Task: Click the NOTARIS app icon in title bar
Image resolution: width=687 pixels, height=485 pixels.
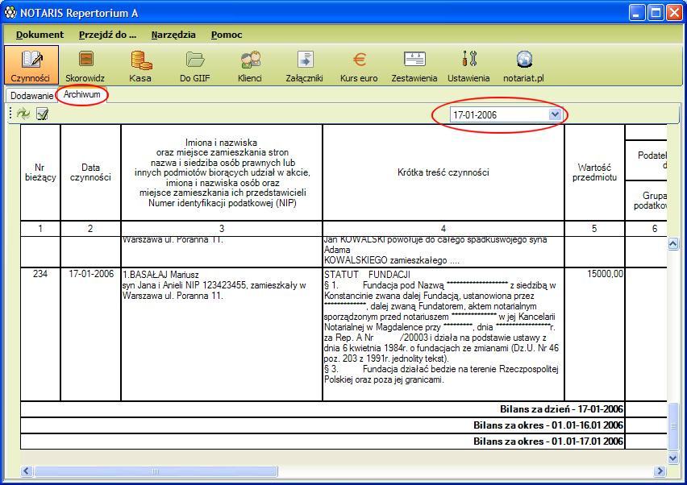Action: 10,13
